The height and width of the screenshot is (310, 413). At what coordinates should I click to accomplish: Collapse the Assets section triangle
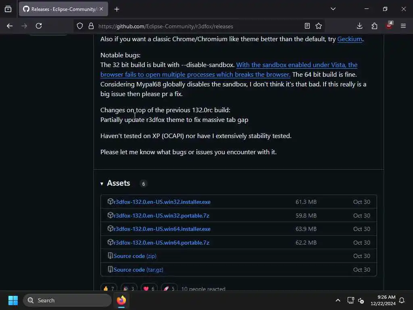102,184
